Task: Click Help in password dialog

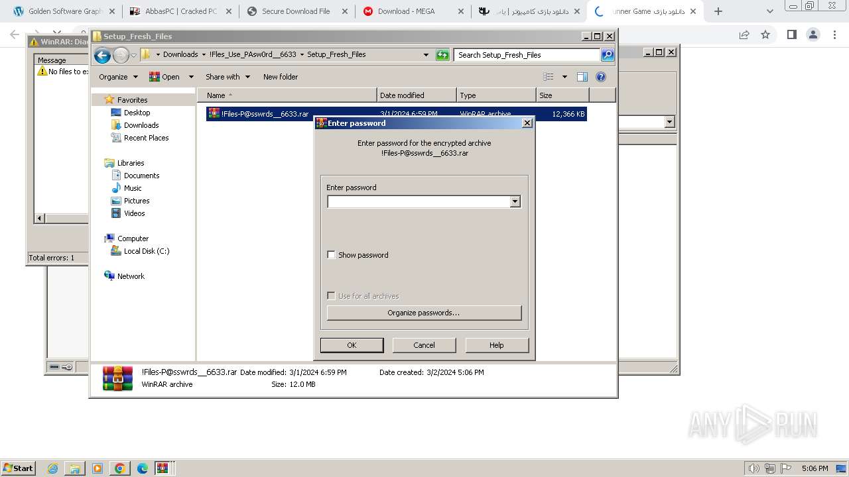Action: pos(497,345)
